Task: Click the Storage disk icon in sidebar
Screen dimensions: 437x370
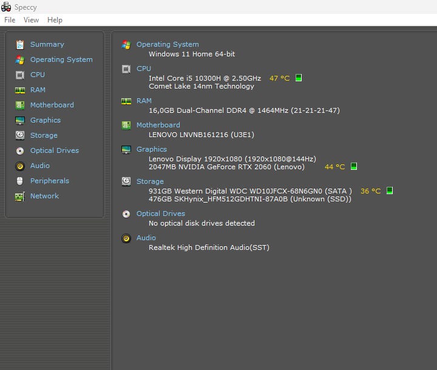Action: point(20,135)
